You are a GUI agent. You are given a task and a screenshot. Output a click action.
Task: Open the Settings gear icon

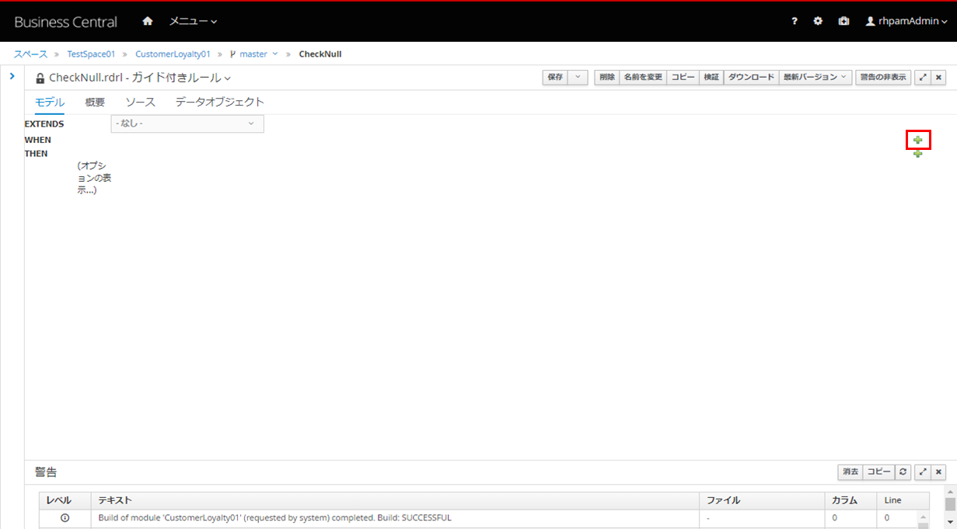(x=818, y=21)
